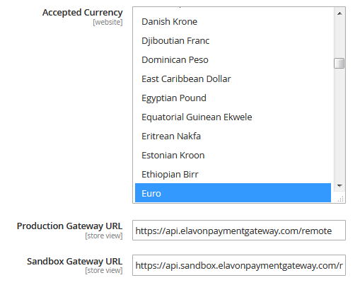The image size is (360, 285).
Task: Click the Production Gateway URL label
Action: pos(69,226)
